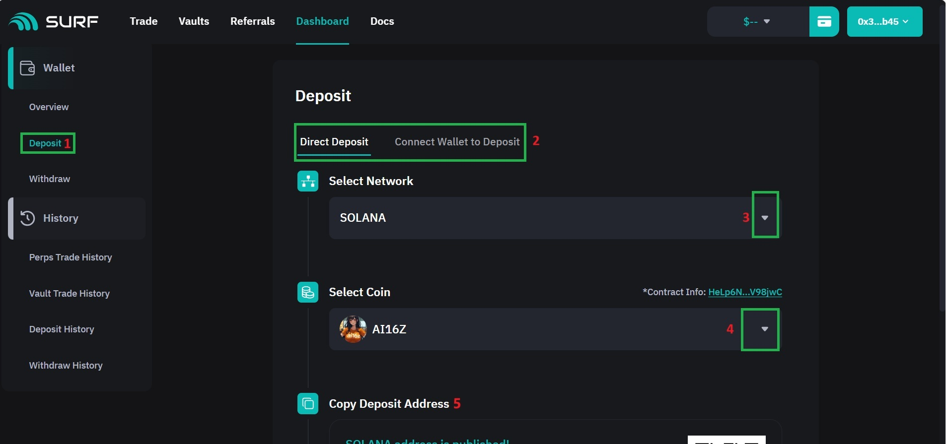
Task: Click the Copy Deposit Address icon
Action: 308,404
